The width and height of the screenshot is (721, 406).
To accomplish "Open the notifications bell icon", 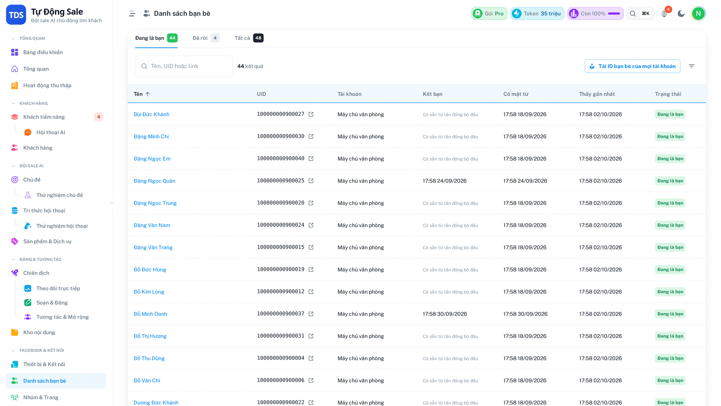I will pos(664,14).
